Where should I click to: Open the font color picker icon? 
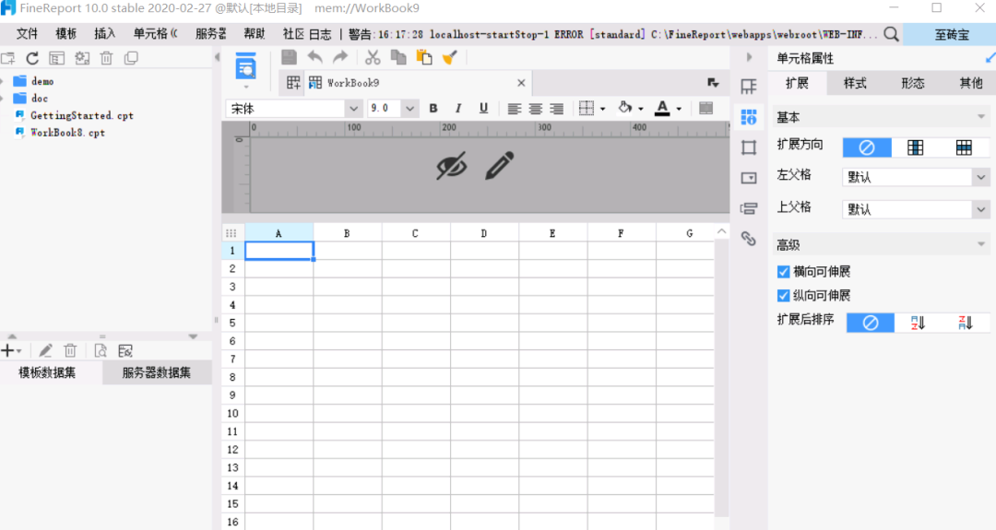pos(662,109)
